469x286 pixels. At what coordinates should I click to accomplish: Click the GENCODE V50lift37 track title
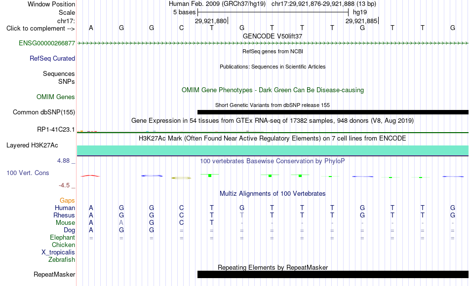click(x=273, y=36)
